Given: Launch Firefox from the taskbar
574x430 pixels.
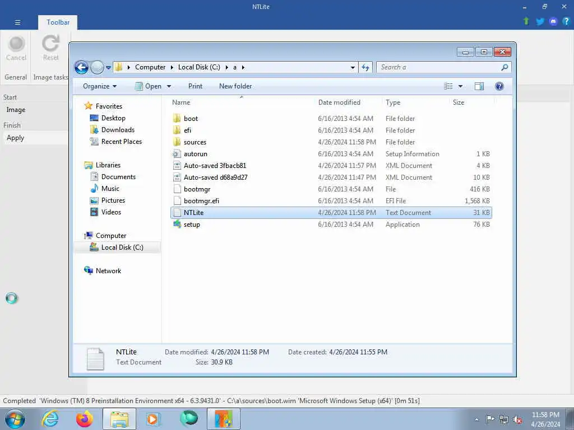Looking at the screenshot, I should pyautogui.click(x=84, y=419).
